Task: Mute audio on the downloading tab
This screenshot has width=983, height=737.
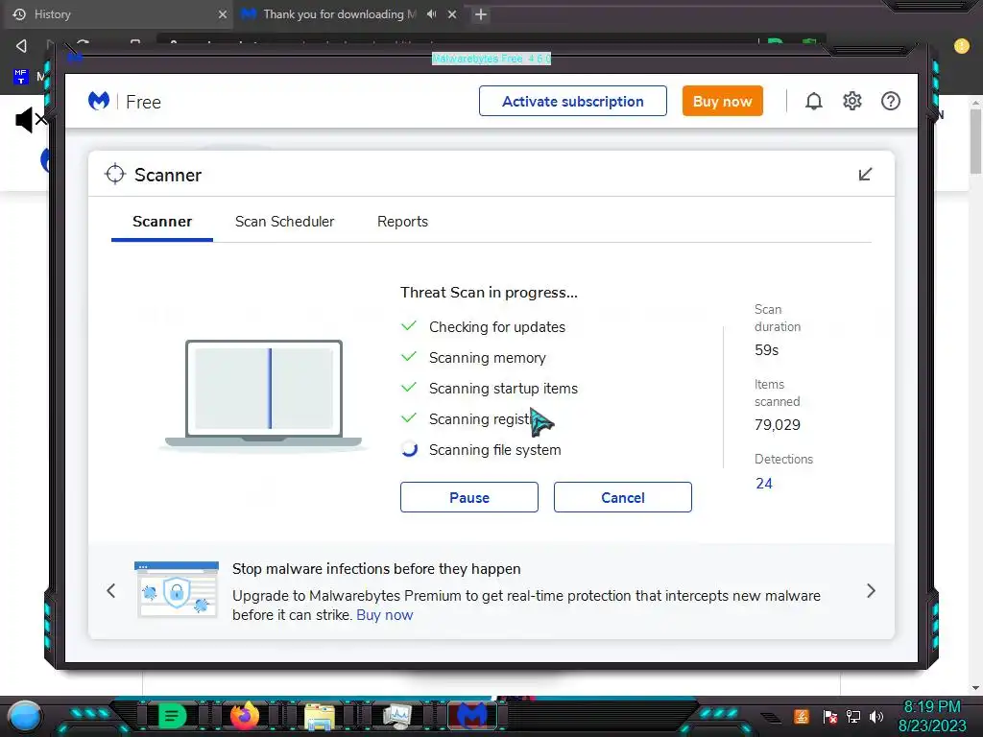Action: (431, 13)
